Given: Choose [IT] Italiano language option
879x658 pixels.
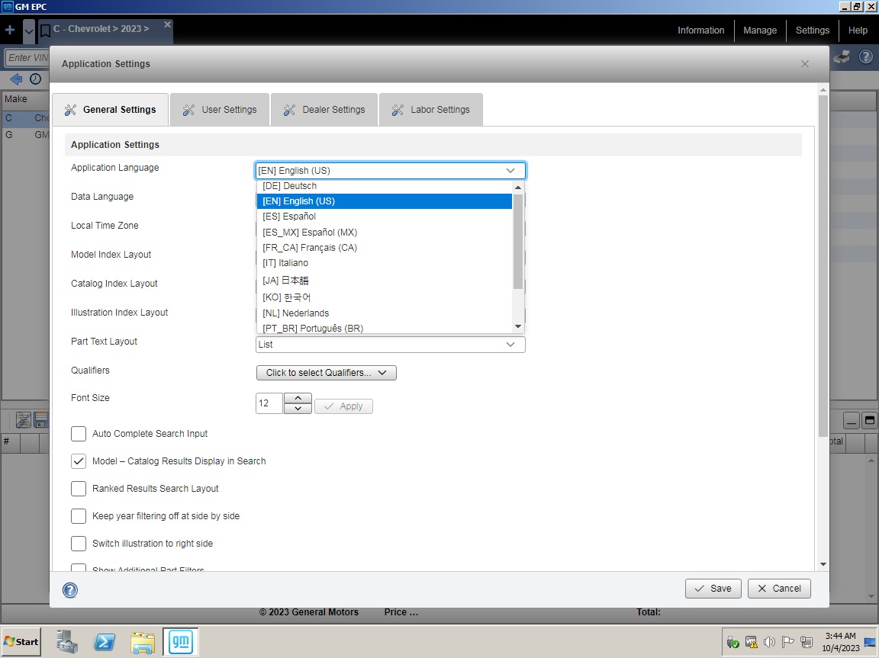Looking at the screenshot, I should tap(385, 262).
